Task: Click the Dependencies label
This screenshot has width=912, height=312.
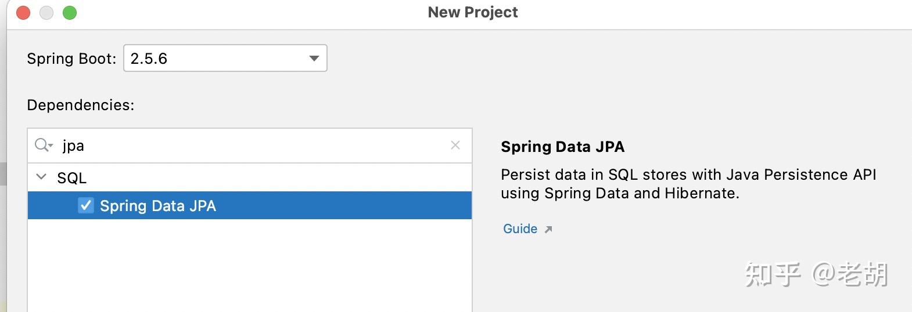Action: (x=80, y=105)
